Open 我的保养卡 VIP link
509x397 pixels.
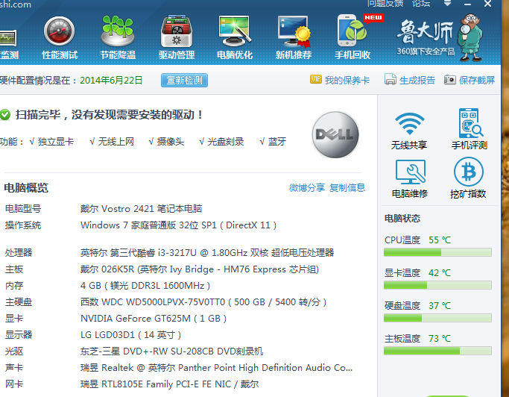point(340,80)
